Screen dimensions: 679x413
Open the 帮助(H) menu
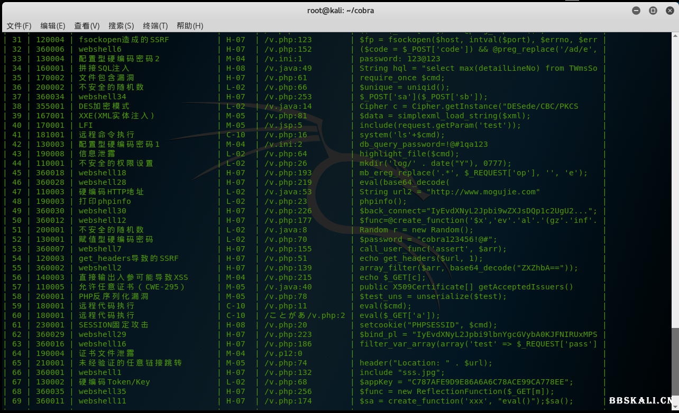click(x=190, y=26)
